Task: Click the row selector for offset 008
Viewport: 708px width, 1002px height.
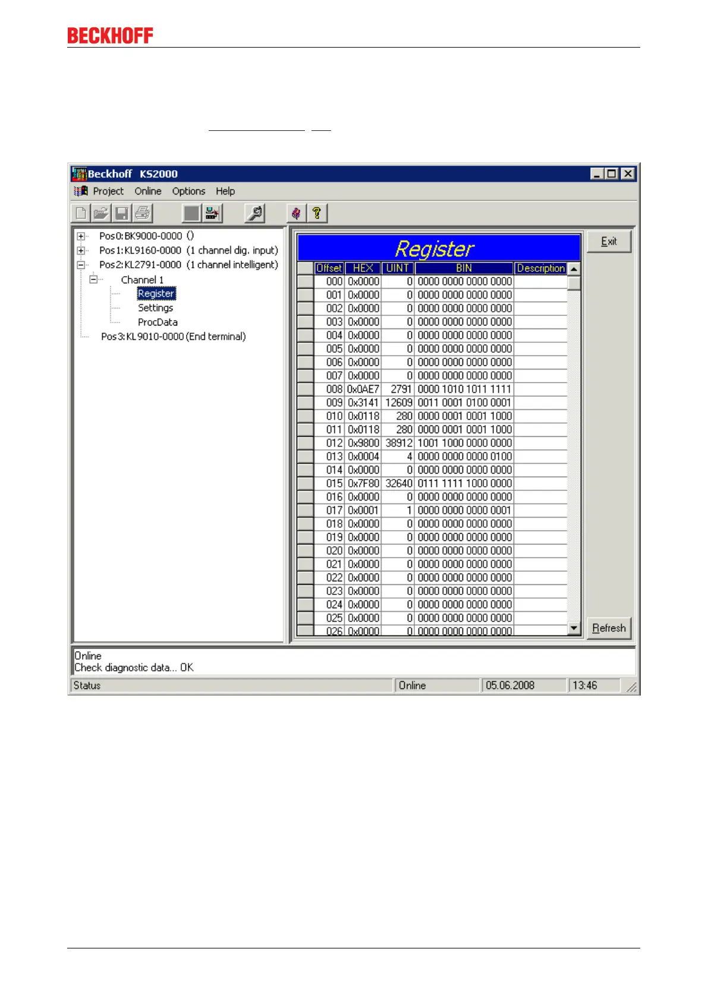Action: [x=305, y=389]
